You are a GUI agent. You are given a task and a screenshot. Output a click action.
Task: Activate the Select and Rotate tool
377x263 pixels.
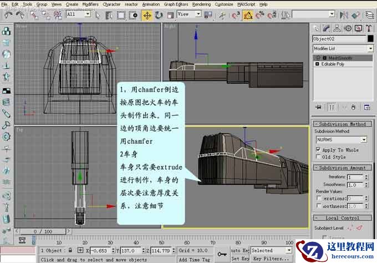coord(159,15)
